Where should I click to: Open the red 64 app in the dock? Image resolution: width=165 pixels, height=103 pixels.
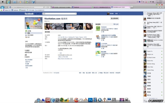click(48, 100)
